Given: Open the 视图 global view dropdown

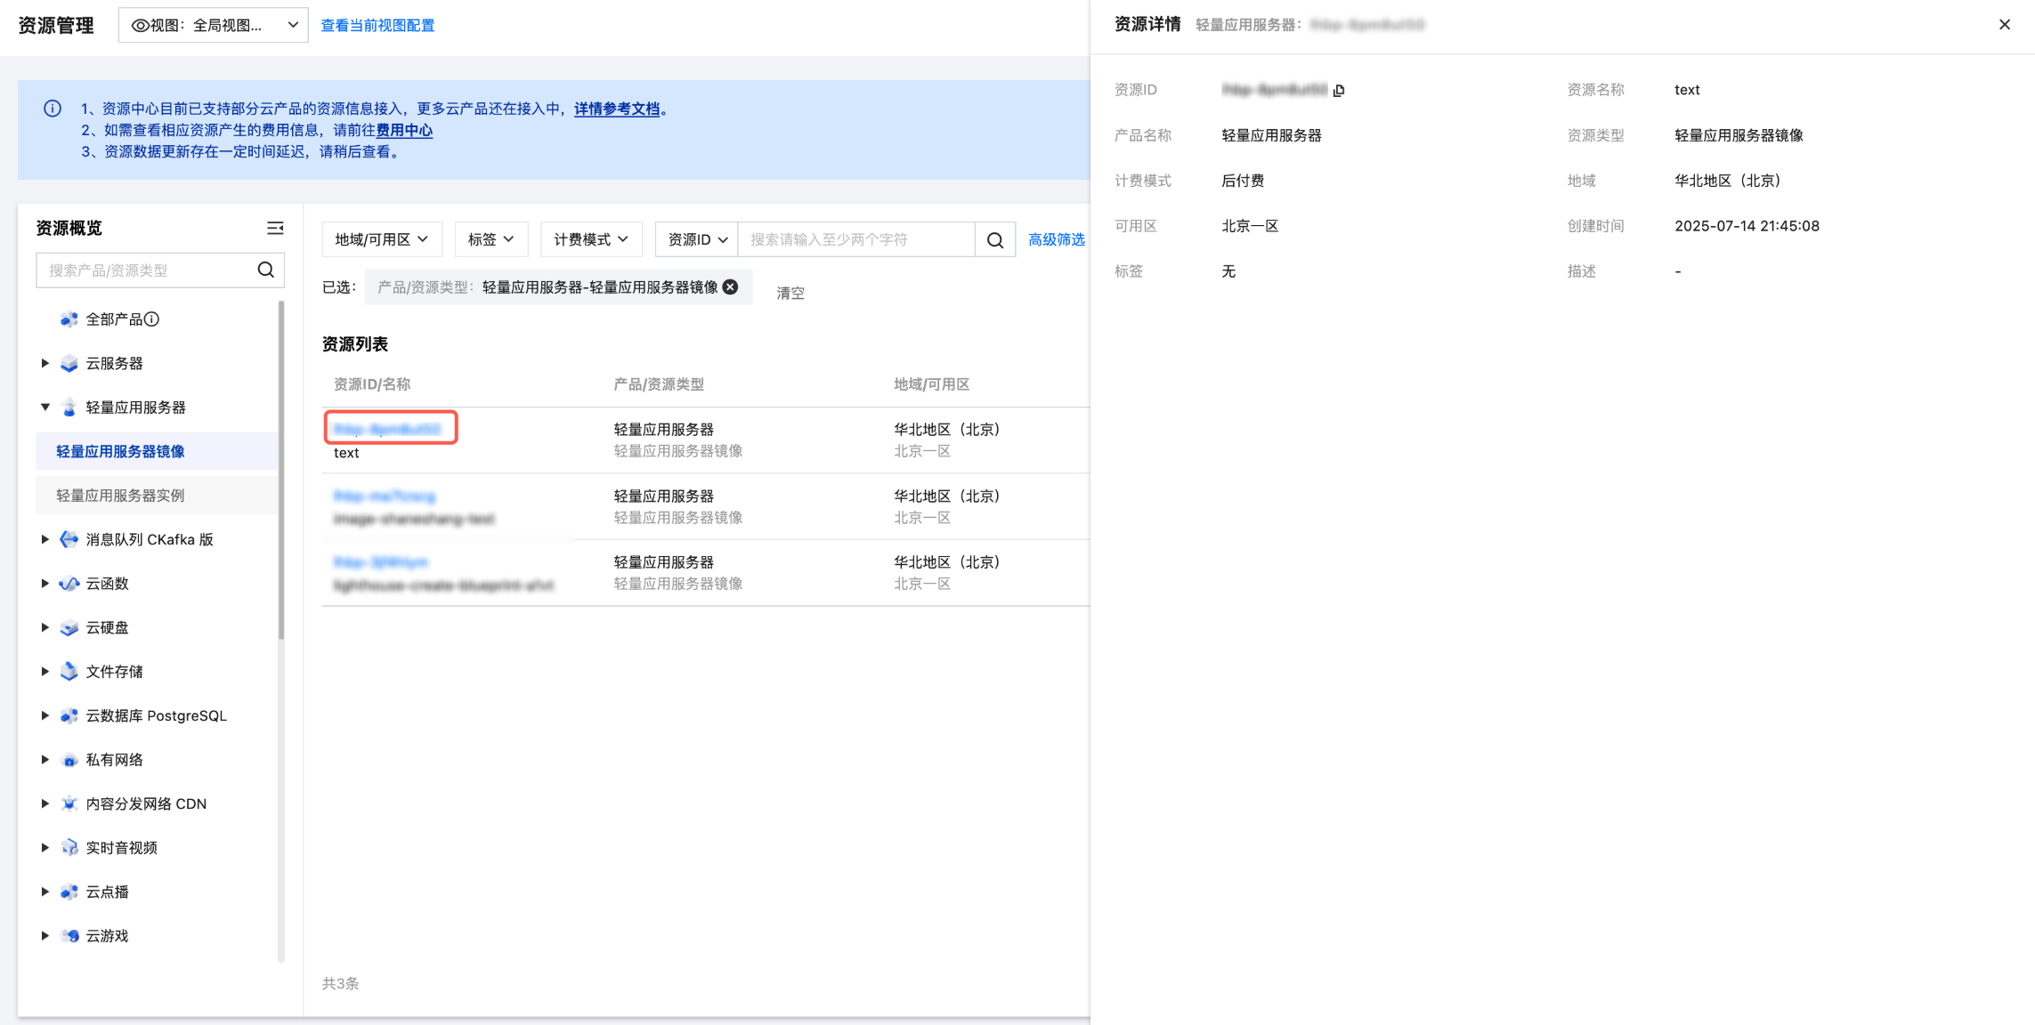Looking at the screenshot, I should click(214, 25).
